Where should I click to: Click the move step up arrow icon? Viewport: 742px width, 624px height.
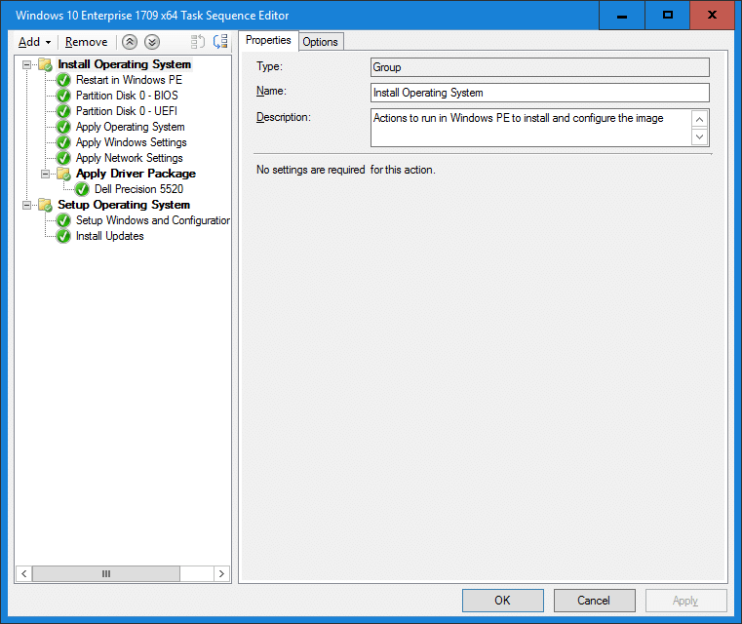coord(130,42)
